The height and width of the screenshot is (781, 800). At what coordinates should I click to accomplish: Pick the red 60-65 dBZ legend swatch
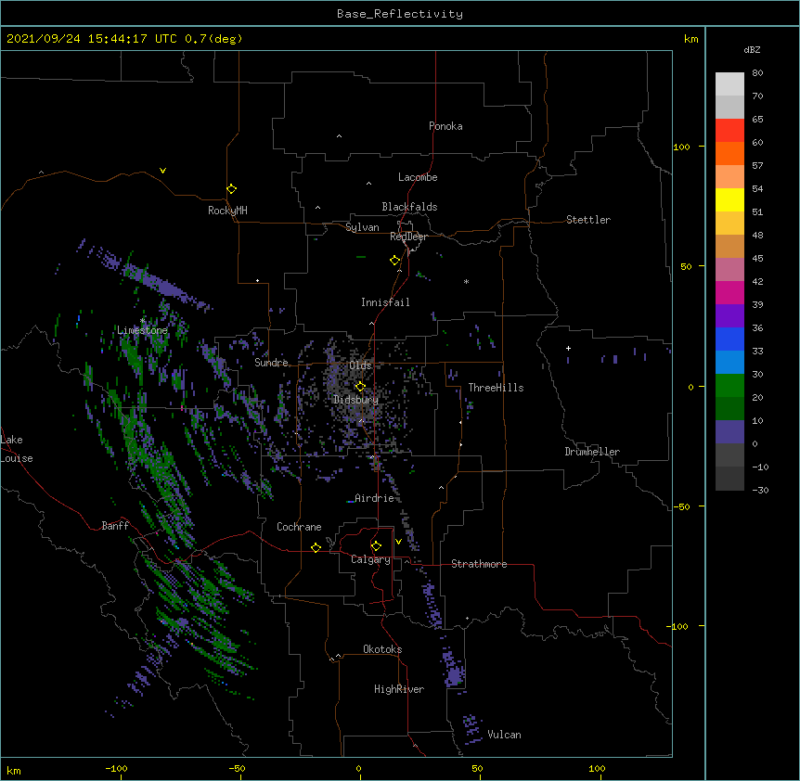point(729,130)
